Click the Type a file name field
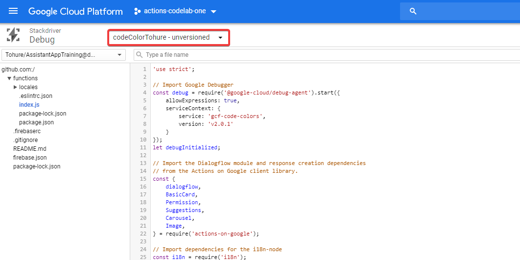This screenshot has height=260, width=520. click(327, 55)
